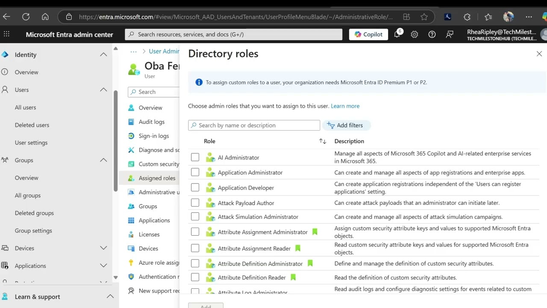Reload the page with the refresh icon
This screenshot has height=308, width=547.
[26, 17]
